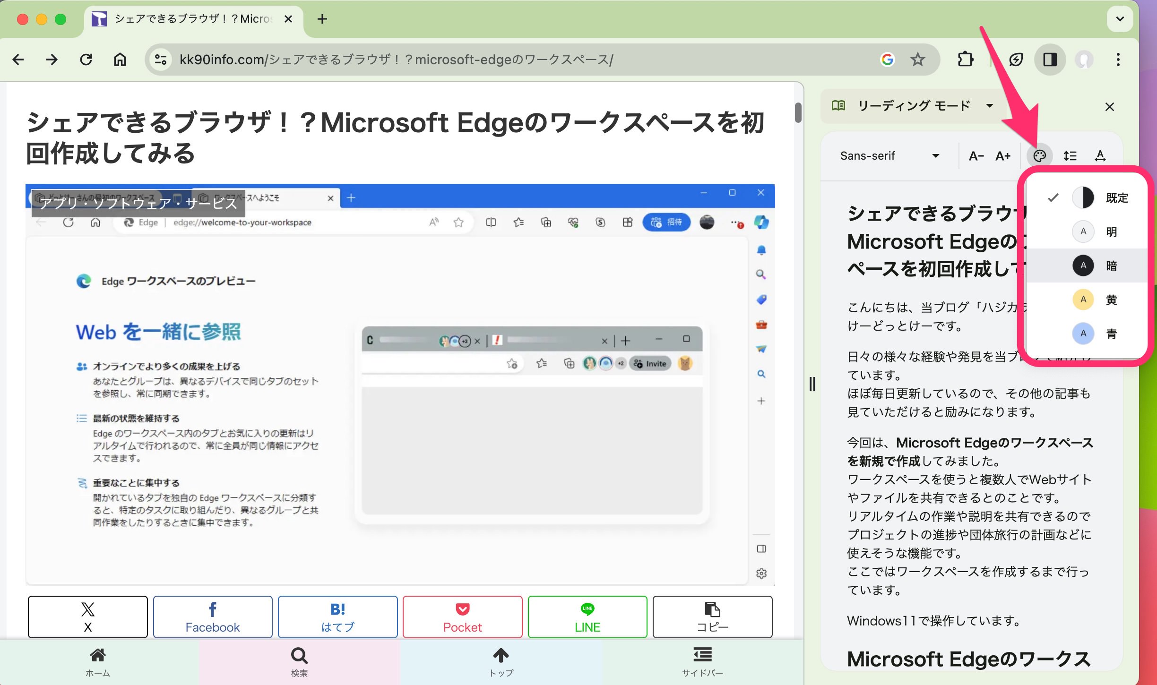Click the Google icon in address bar

[x=888, y=60]
